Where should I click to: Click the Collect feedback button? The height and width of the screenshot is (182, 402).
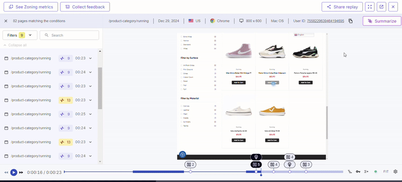85,7
